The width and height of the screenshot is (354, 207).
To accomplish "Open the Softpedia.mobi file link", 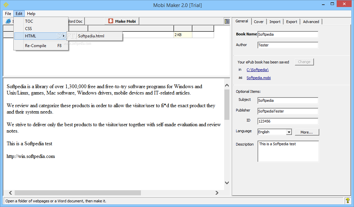I will 258,78.
